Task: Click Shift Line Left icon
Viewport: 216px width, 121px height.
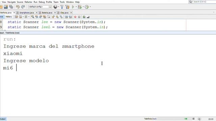Action: (x=66, y=17)
